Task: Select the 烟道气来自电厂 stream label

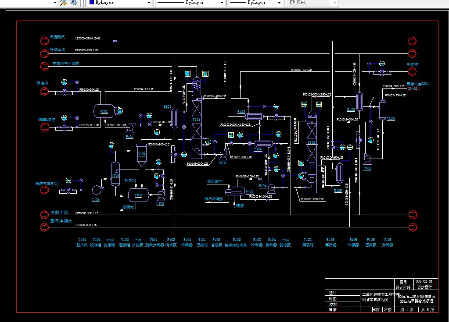Action: pyautogui.click(x=48, y=184)
